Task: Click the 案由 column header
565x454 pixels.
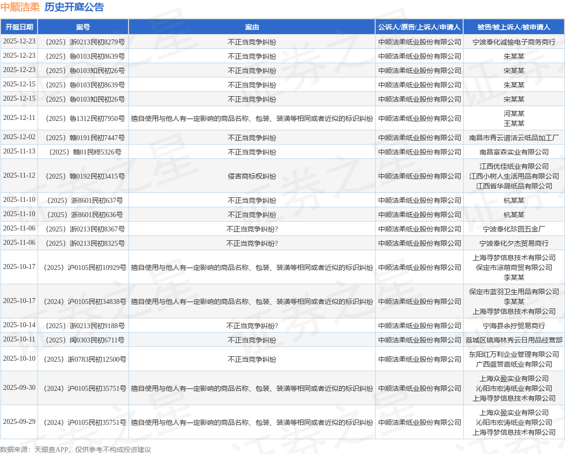Action: [x=252, y=27]
